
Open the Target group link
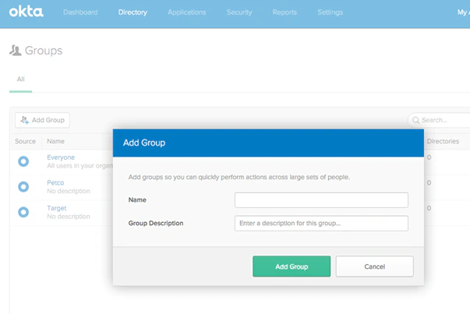57,208
